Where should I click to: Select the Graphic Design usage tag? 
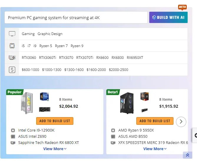coord(50,34)
